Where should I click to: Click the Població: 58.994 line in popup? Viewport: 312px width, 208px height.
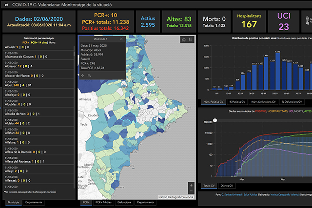[x=92, y=55]
